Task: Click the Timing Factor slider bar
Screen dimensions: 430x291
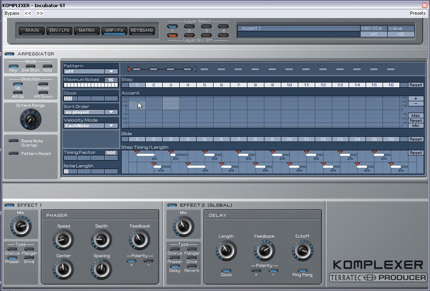Action: 91,158
